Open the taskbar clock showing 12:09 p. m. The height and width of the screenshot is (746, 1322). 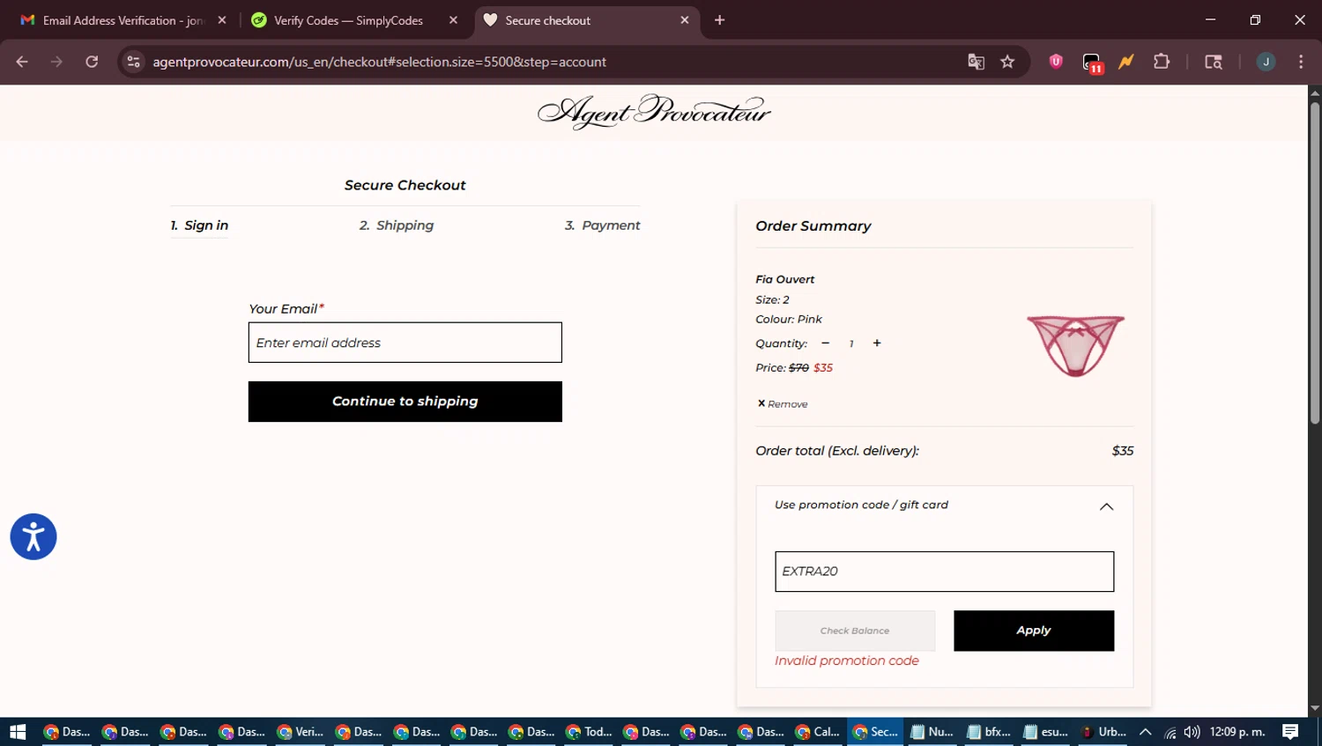(x=1237, y=732)
